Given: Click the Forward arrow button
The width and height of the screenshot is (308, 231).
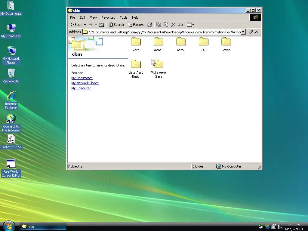Looking at the screenshot, I should tap(91, 25).
